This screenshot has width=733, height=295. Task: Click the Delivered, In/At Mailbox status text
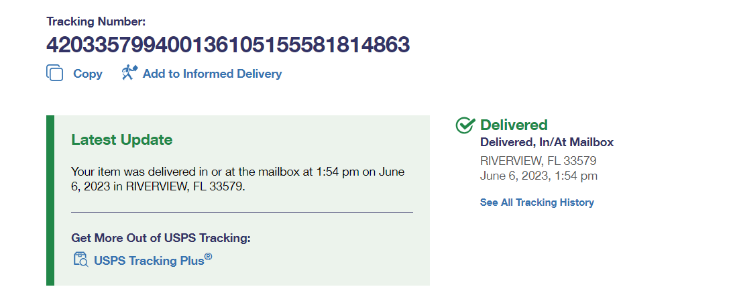click(x=547, y=142)
